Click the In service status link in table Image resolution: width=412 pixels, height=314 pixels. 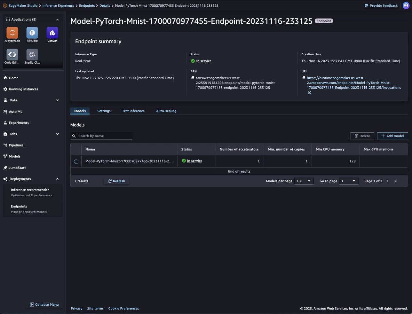(x=194, y=161)
